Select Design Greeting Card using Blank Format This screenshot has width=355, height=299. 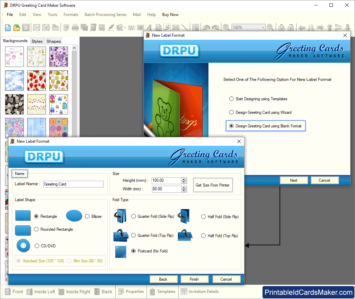pos(265,126)
